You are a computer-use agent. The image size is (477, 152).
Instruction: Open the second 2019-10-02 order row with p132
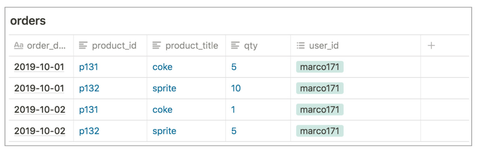[x=40, y=131]
